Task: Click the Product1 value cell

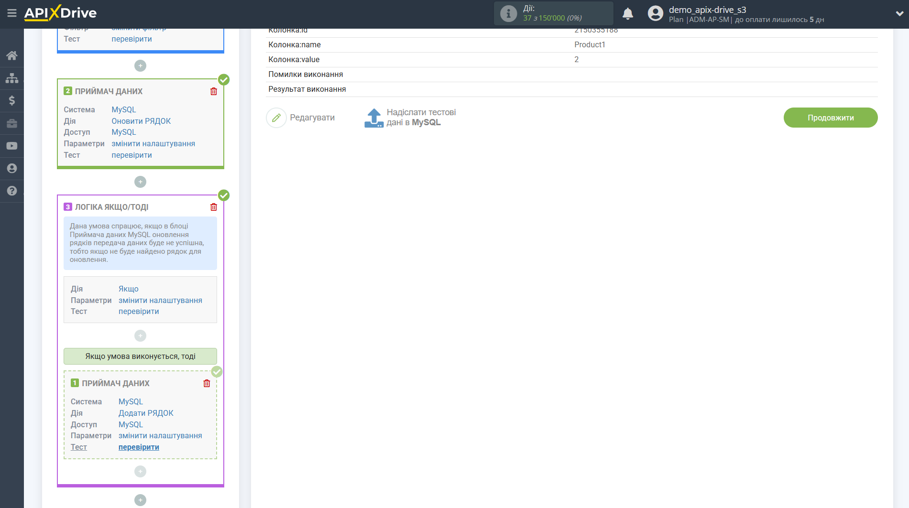Action: pos(590,44)
